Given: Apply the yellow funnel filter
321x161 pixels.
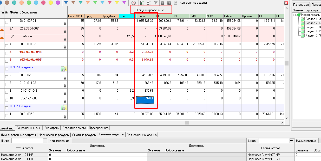Looking at the screenshot, I should coord(117,3).
